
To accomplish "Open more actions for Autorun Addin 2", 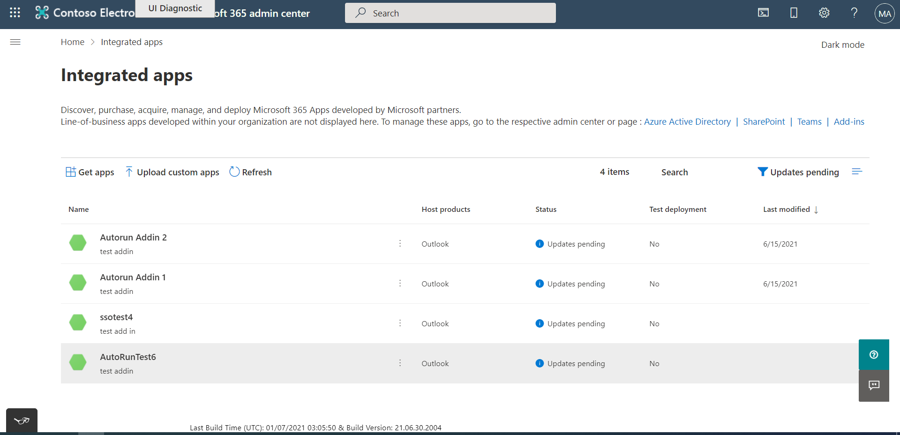I will (x=400, y=243).
